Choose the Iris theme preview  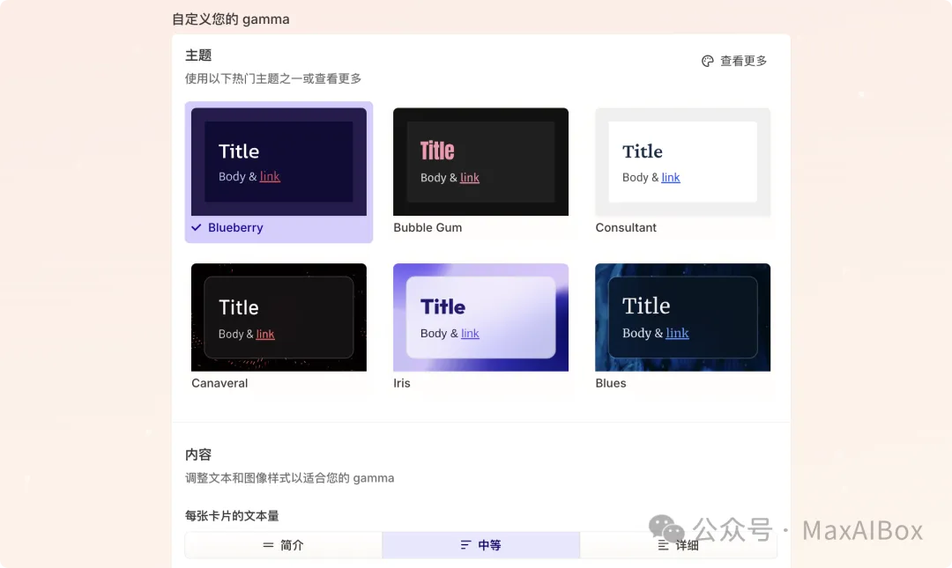481,317
